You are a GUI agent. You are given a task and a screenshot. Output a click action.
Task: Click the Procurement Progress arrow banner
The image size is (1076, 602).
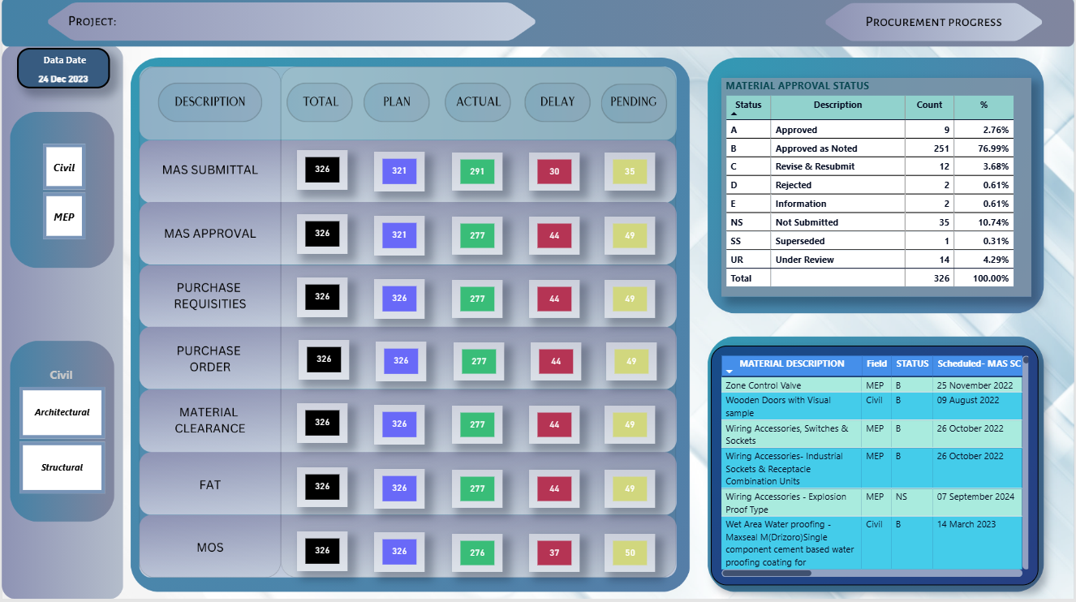point(933,22)
